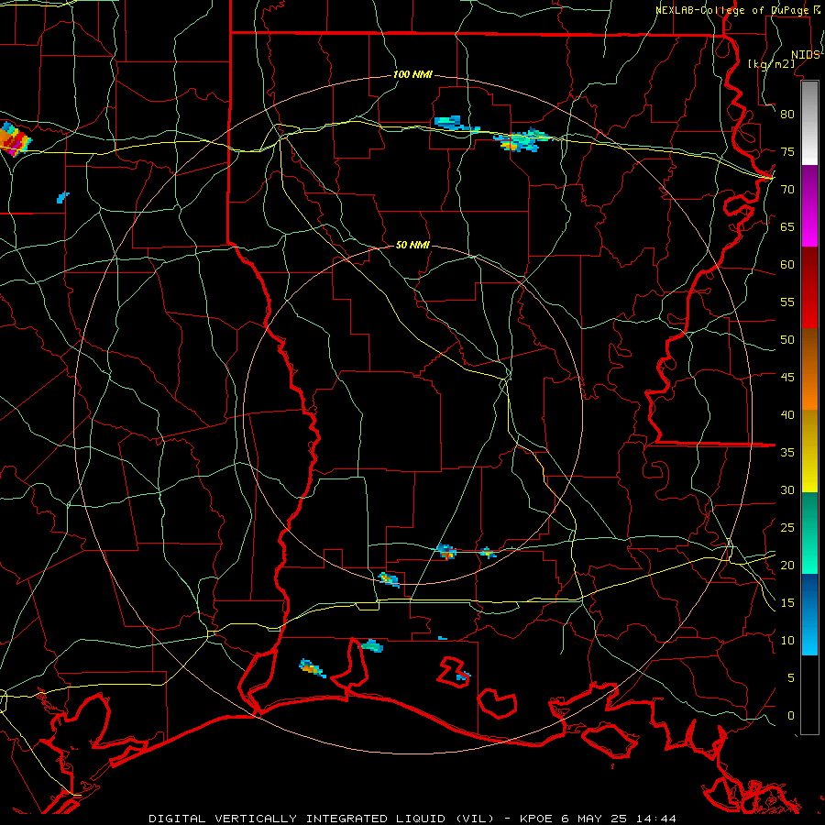Screen dimensions: 825x825
Task: Click the "100 NMI" range ring label
Action: pos(412,75)
